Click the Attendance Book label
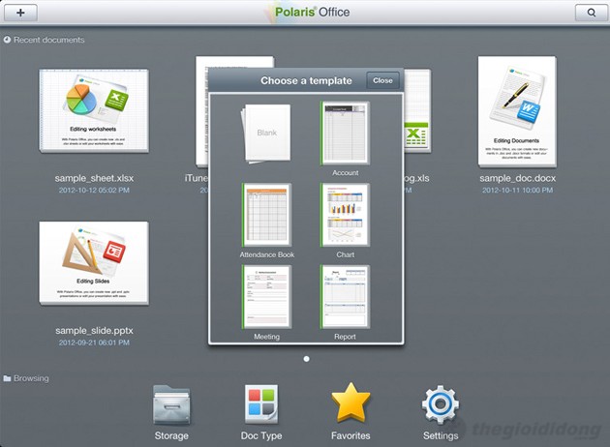 pyautogui.click(x=267, y=254)
